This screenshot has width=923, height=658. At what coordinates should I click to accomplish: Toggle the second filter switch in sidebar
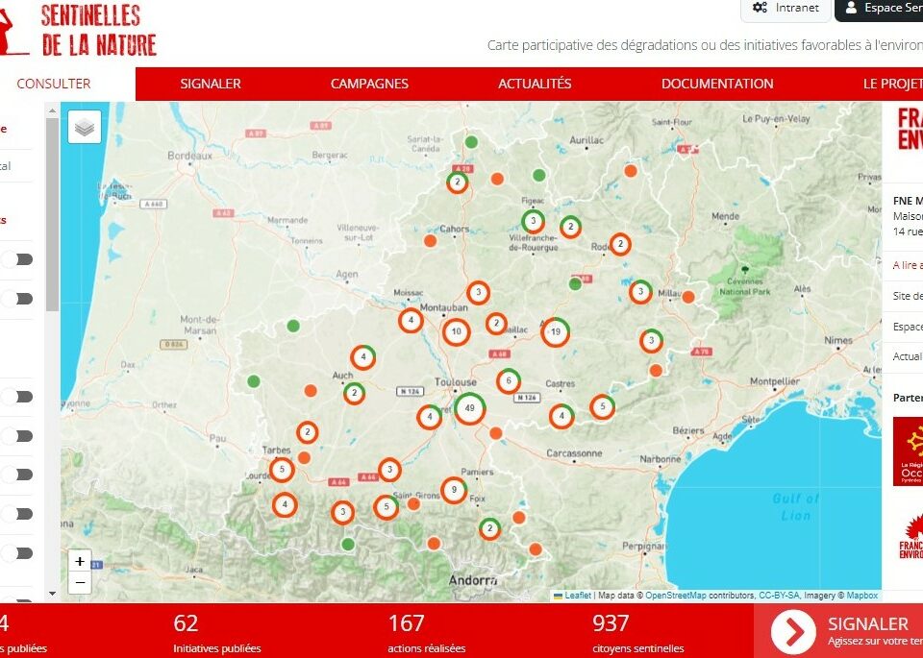pos(16,299)
